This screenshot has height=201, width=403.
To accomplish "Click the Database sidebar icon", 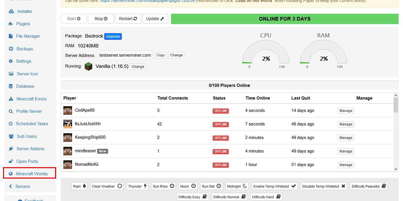I will [x=11, y=86].
